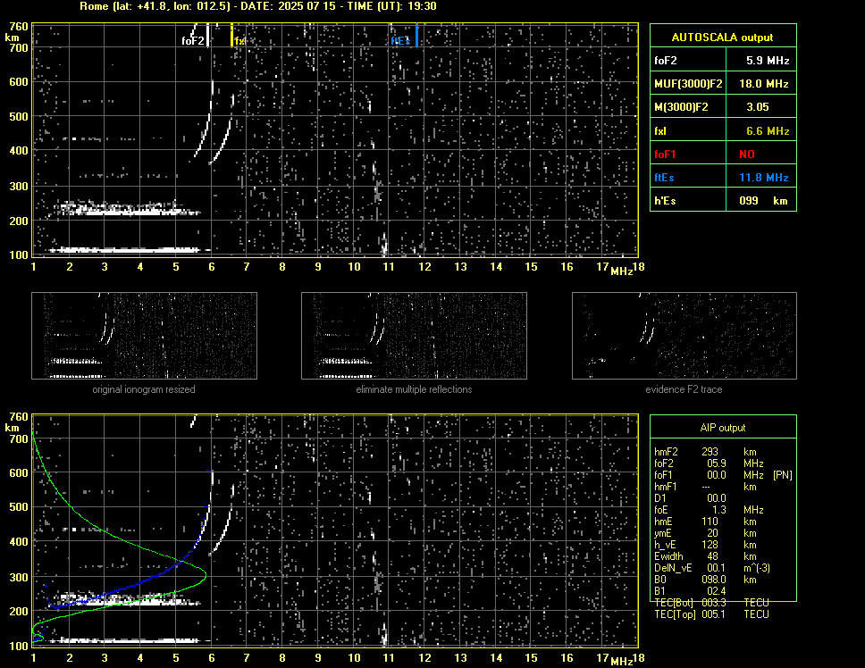Select the hmF2 '293' value in AIP output
The height and width of the screenshot is (668, 865).
(710, 452)
